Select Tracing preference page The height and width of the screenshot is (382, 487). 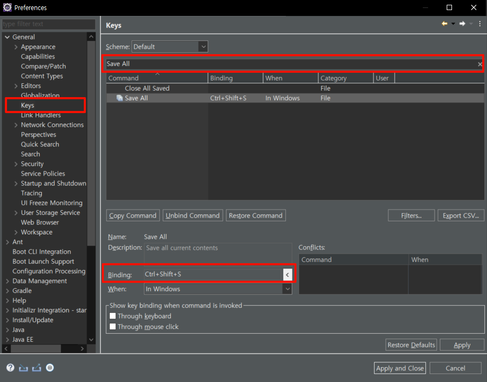(31, 193)
